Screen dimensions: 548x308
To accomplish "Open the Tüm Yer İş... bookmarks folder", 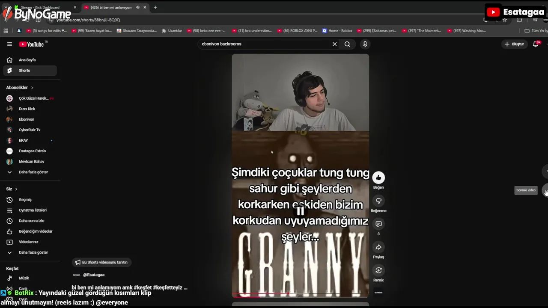I will click(x=536, y=31).
